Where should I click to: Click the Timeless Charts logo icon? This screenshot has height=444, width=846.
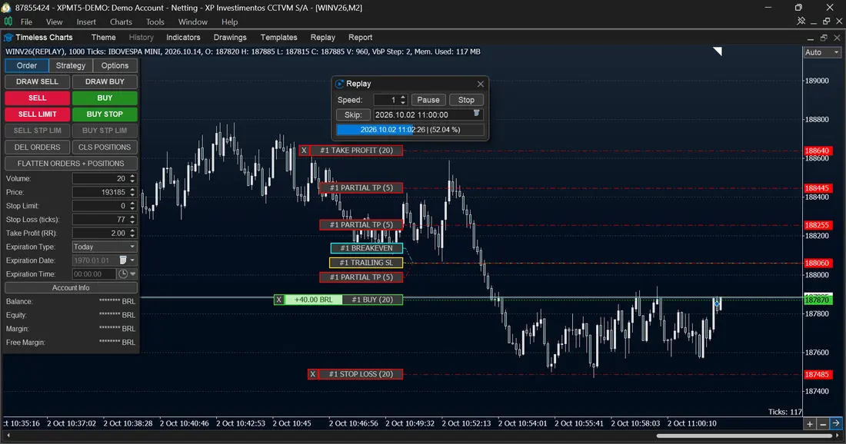point(8,38)
